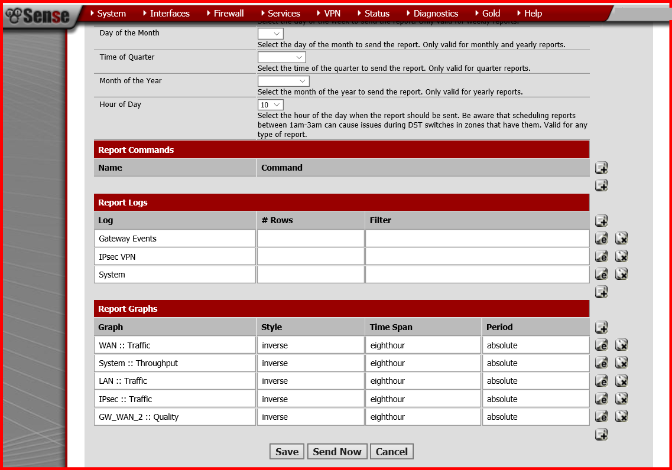Edit the IPsec :: Traffic graph
Viewport: 672px width, 470px height.
pos(601,399)
